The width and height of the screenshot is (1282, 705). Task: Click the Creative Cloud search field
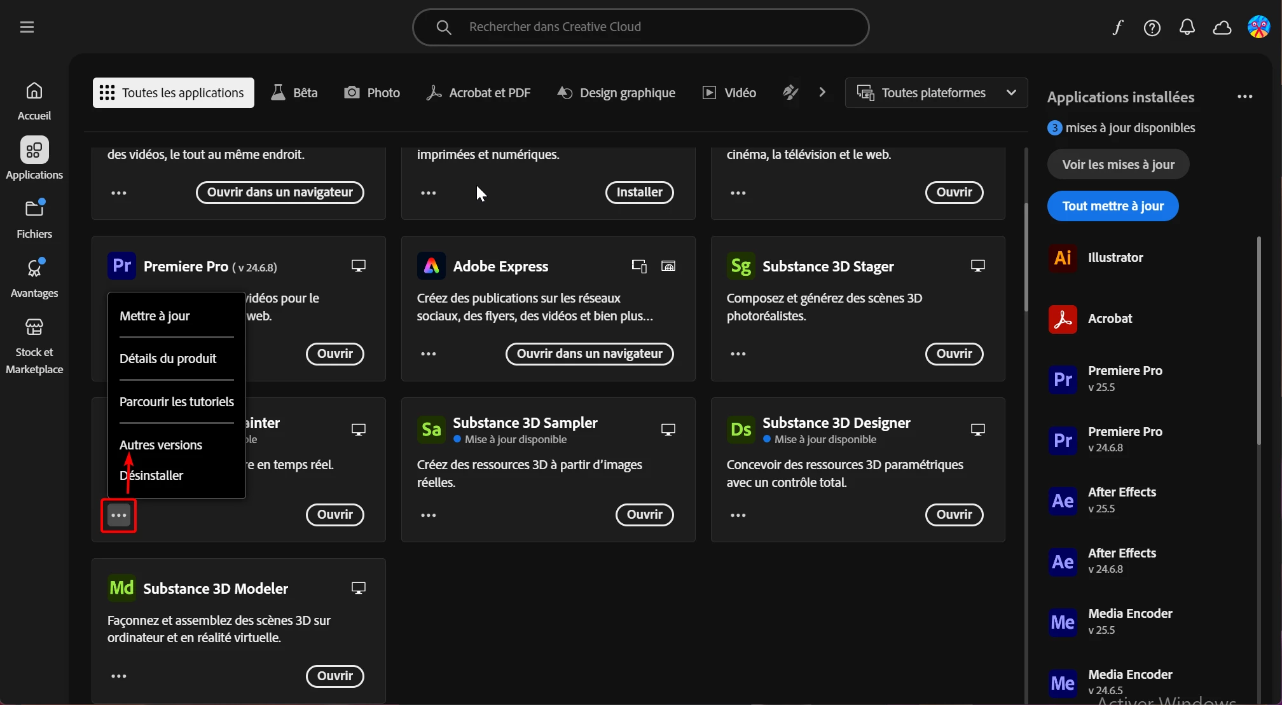point(640,27)
